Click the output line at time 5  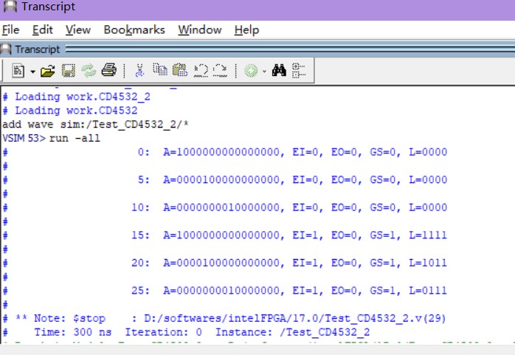tap(225, 179)
